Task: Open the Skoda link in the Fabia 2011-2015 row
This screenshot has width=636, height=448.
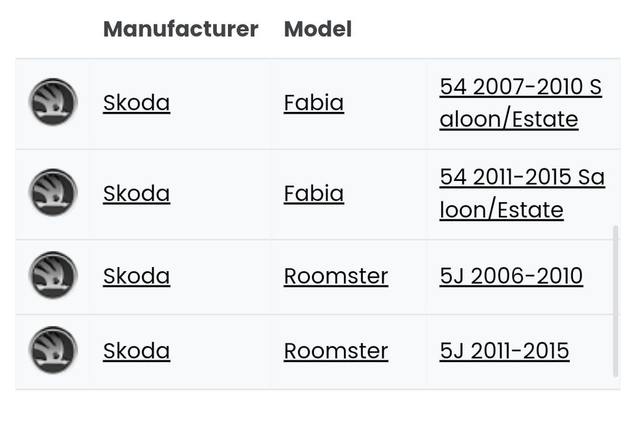Action: pyautogui.click(x=136, y=194)
